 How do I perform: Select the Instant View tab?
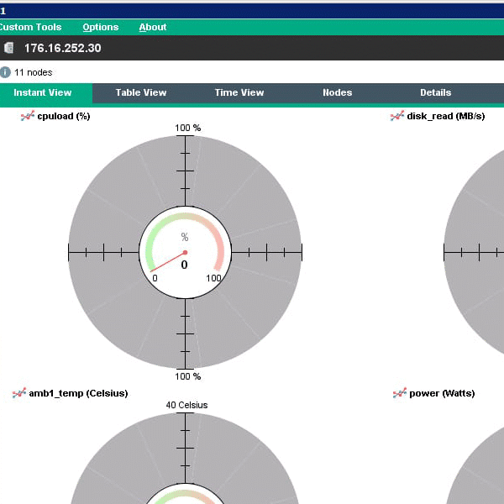(x=43, y=92)
